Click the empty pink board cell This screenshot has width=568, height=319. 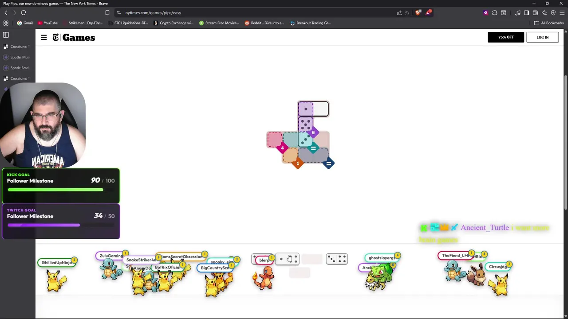[x=275, y=140]
